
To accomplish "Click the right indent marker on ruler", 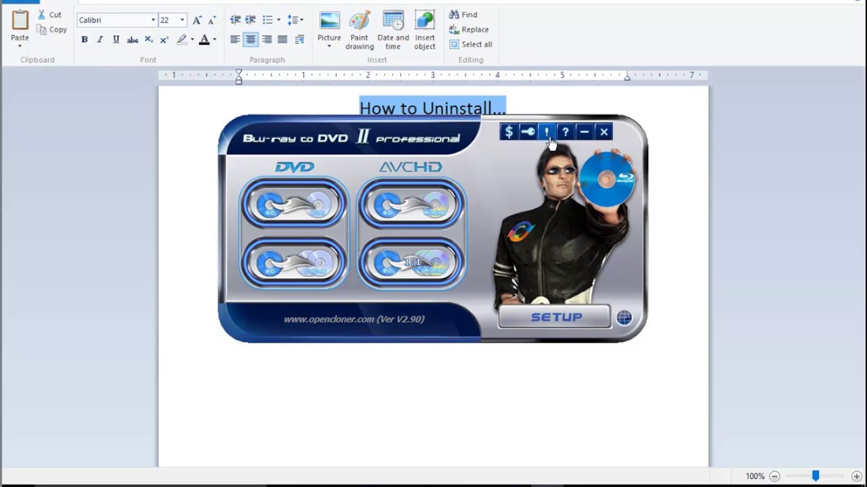I will (x=627, y=78).
